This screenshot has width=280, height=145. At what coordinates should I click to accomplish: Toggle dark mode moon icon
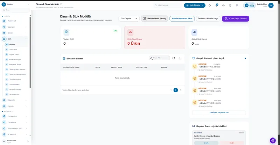[210, 5]
